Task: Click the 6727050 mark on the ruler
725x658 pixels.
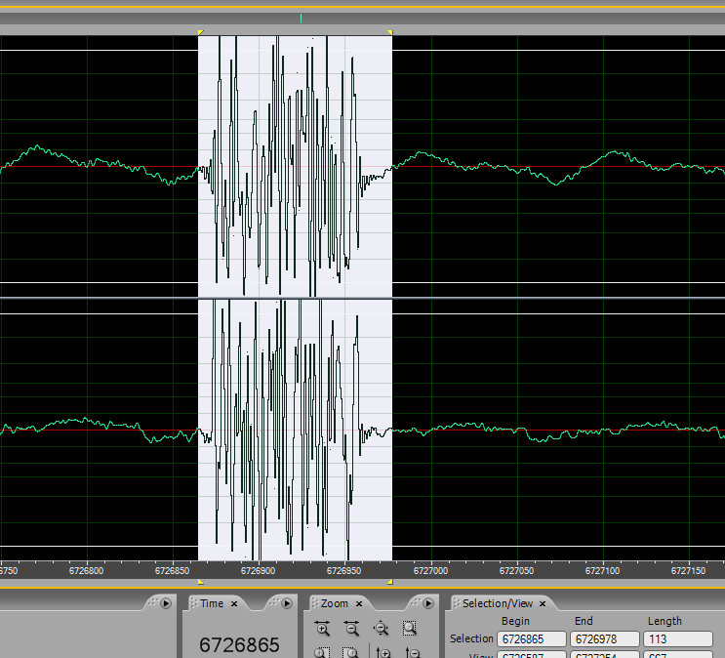Action: (516, 570)
